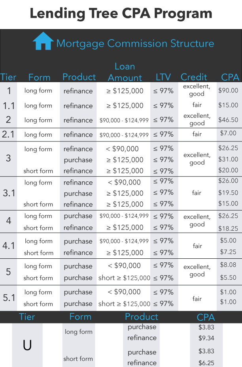Image resolution: width=242 pixels, height=367 pixels.
Task: Select the $18.25 CPA amount
Action: coord(228,228)
